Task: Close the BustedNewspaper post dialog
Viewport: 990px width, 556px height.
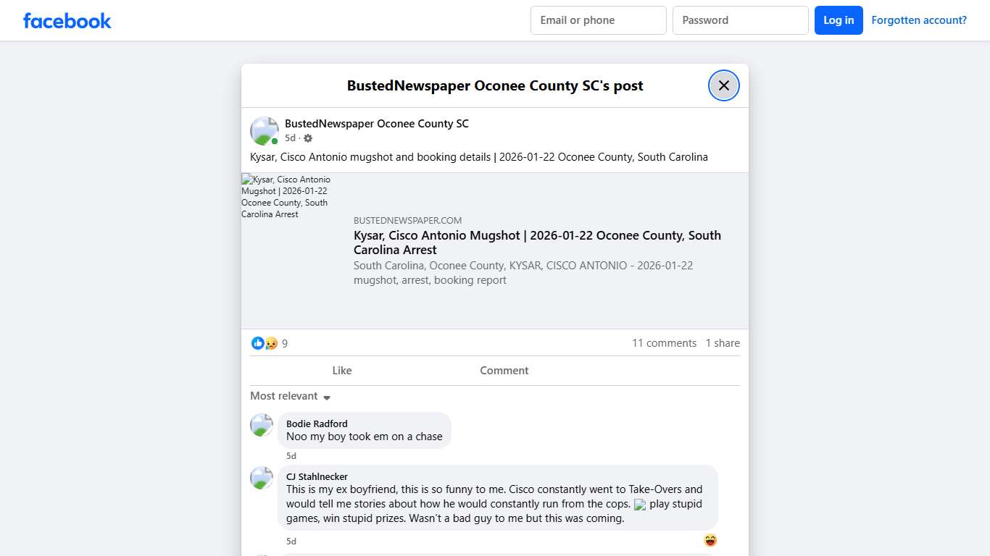Action: pos(723,85)
